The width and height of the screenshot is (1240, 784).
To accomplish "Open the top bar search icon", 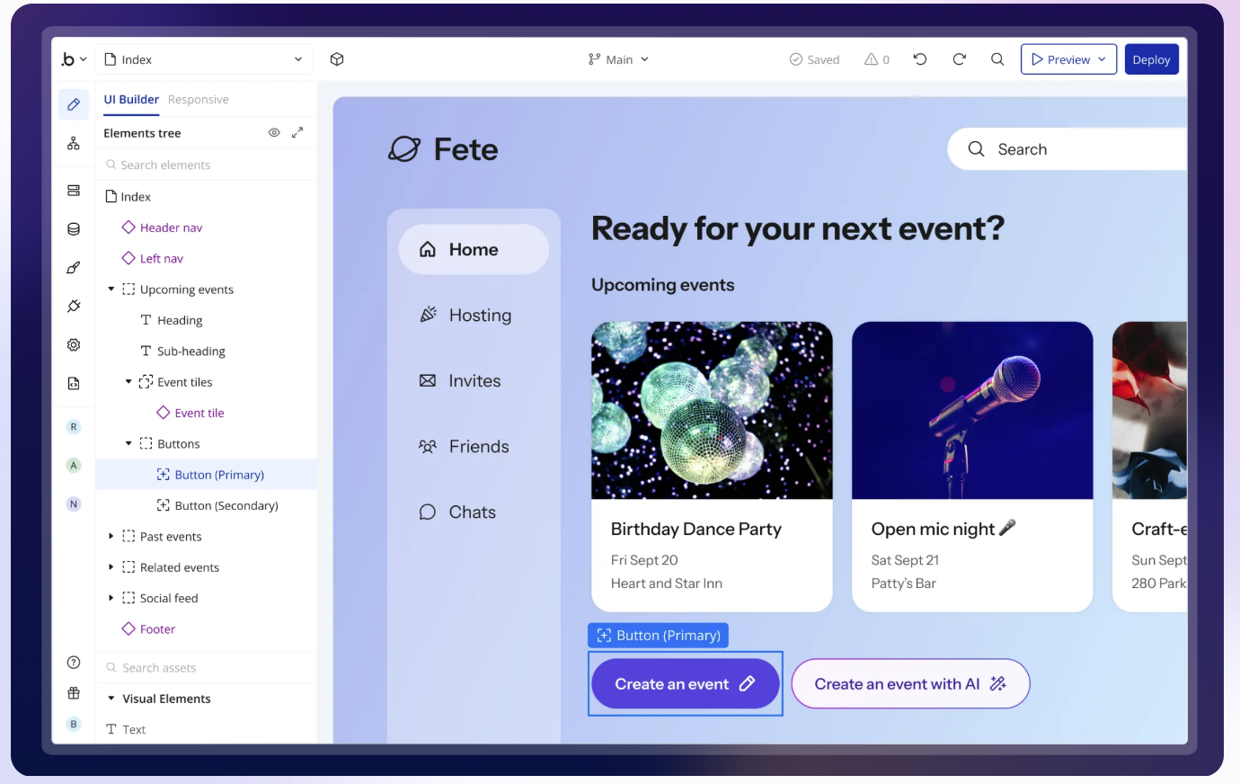I will click(x=997, y=59).
